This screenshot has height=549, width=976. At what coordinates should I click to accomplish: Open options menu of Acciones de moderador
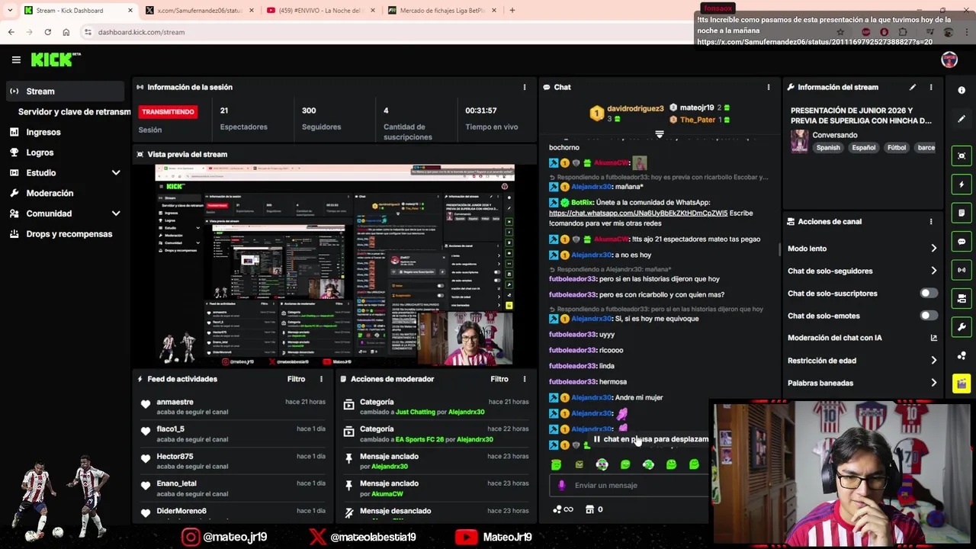pos(525,379)
